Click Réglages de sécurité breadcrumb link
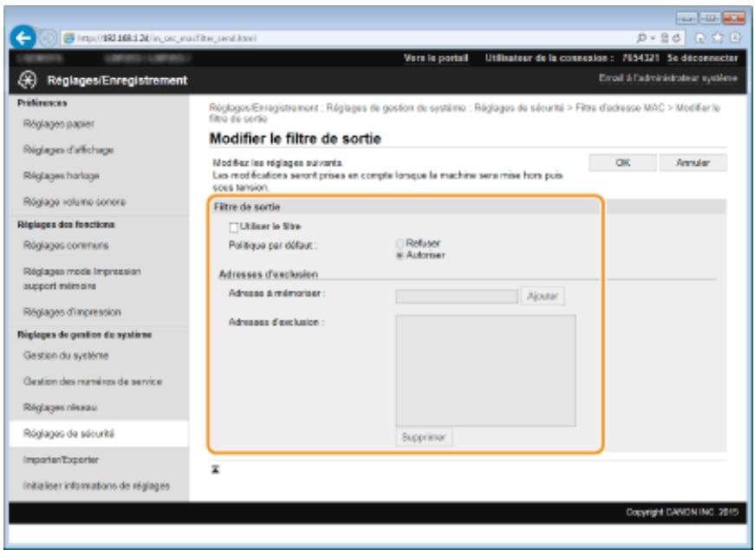 point(519,108)
